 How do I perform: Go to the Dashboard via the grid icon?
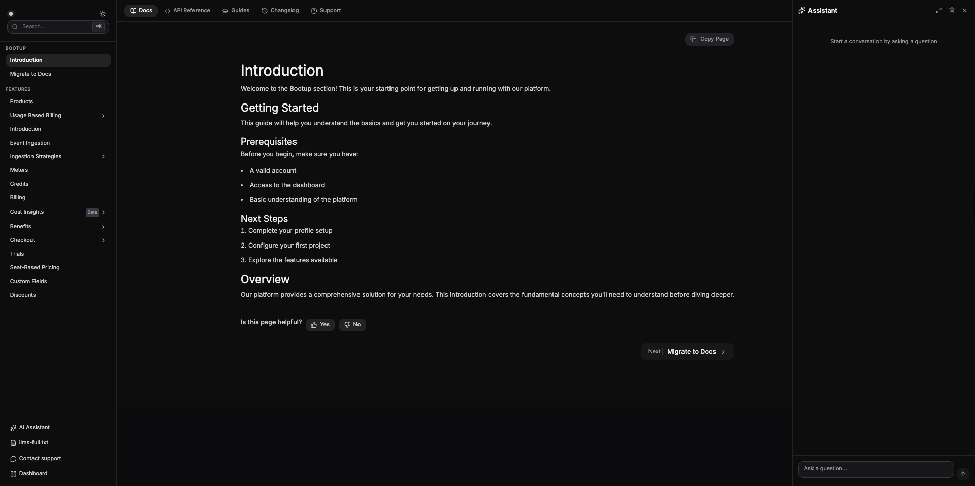(x=32, y=473)
